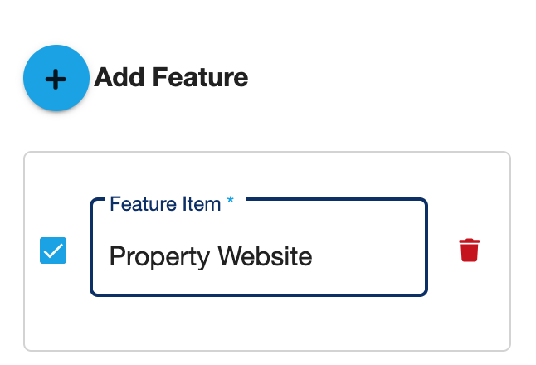Click the blue plus circle button

click(56, 78)
